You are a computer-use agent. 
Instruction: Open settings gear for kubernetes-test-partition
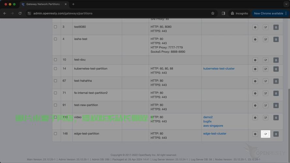pos(255,69)
